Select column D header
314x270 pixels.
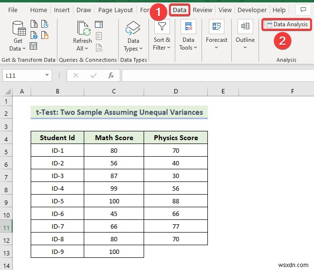coord(176,91)
